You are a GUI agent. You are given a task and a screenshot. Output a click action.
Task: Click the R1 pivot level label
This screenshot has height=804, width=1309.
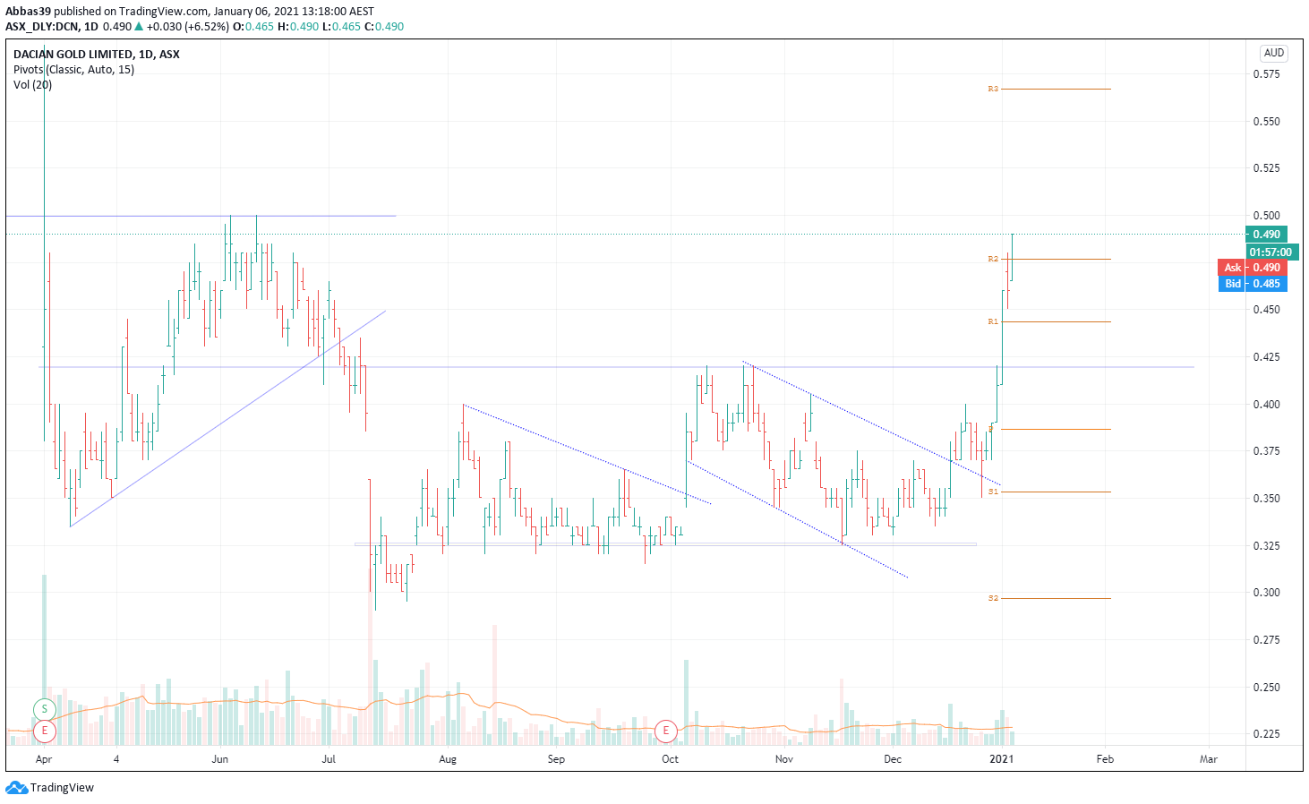coord(993,321)
